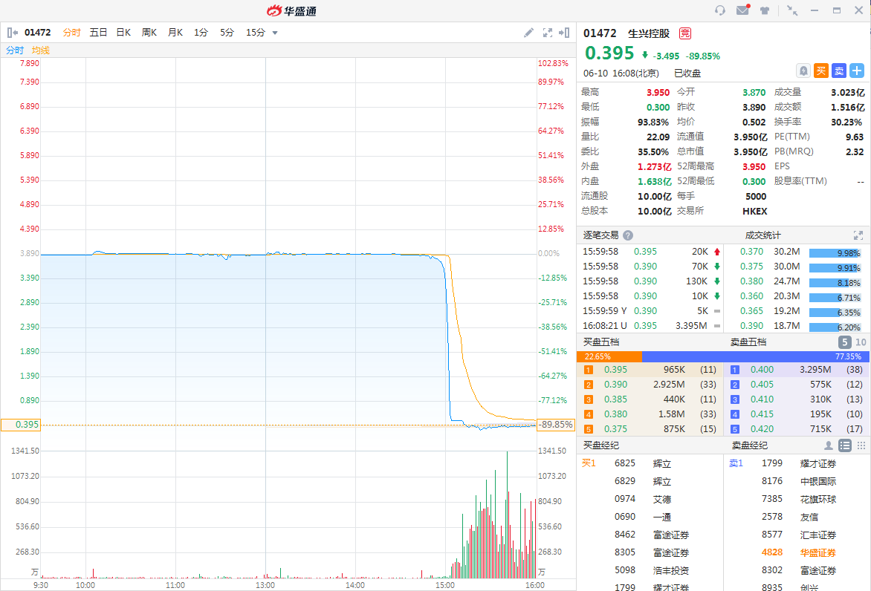871x591 pixels.
Task: Click the pencil drawing tool icon
Action: (528, 33)
